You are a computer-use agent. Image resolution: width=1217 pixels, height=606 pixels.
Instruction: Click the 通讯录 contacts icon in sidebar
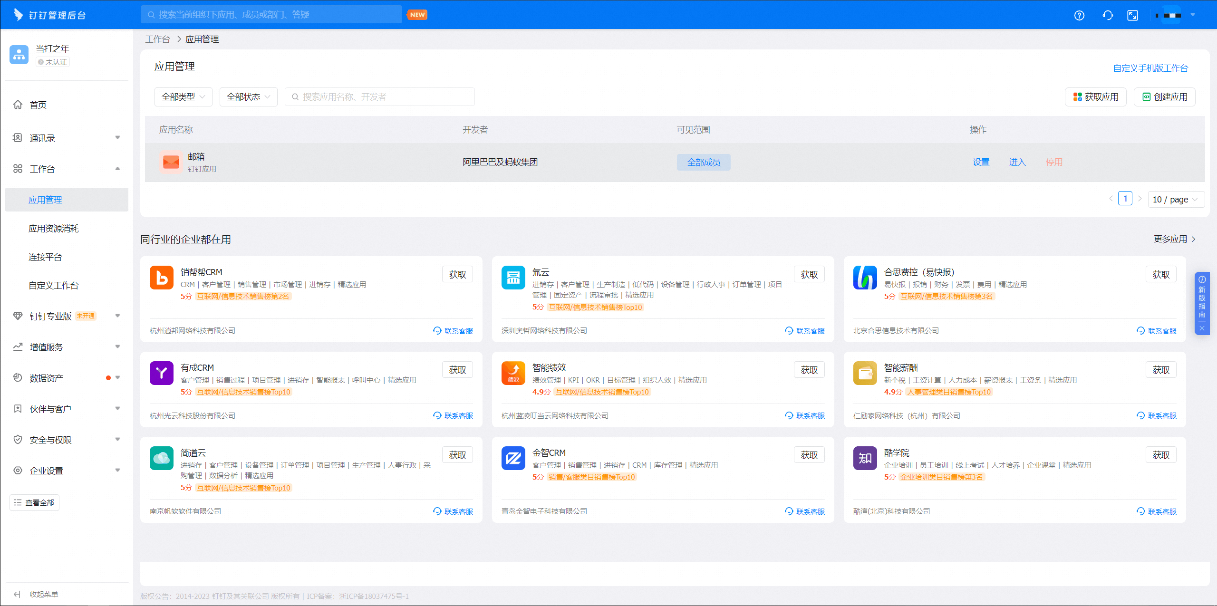[x=18, y=138]
